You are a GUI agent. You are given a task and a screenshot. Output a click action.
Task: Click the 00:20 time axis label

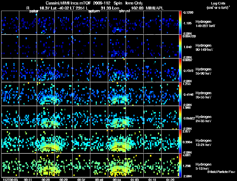click(46, 180)
